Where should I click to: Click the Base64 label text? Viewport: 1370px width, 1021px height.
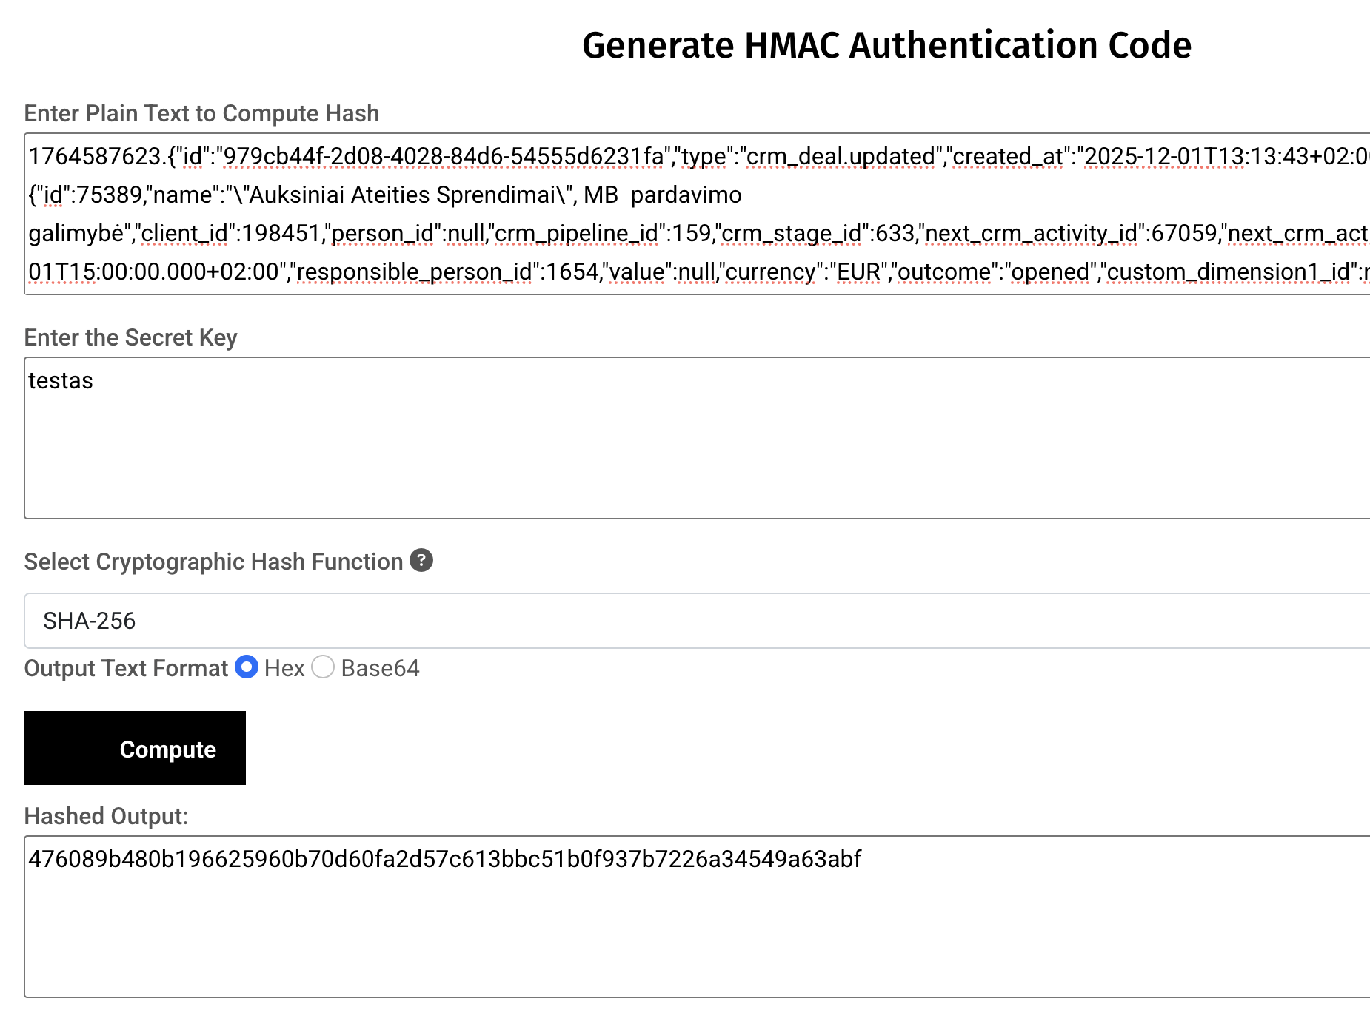380,668
